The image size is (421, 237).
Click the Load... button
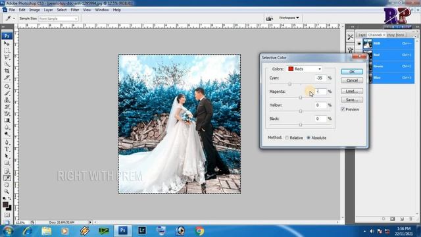click(x=352, y=92)
